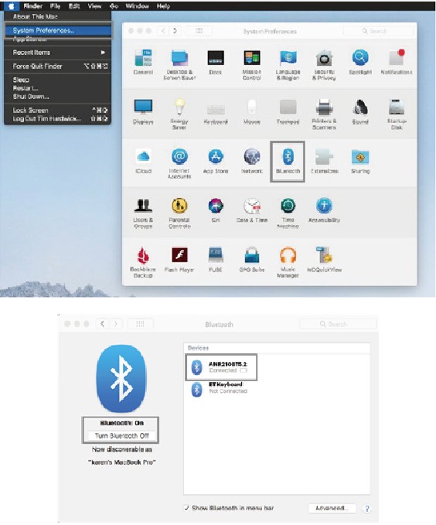This screenshot has width=436, height=525.
Task: Open Siri preferences icon
Action: [216, 210]
